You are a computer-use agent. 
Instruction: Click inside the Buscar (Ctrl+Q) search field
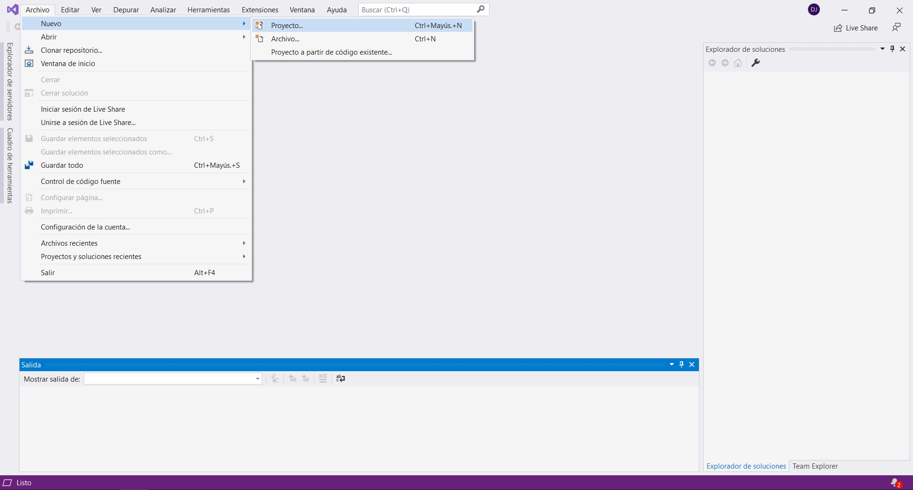tap(416, 10)
